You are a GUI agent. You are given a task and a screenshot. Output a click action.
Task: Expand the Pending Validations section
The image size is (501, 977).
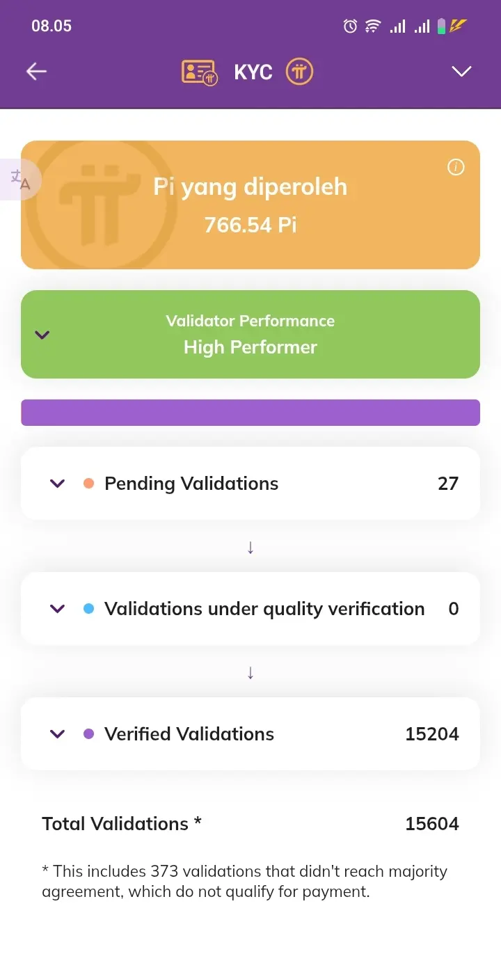point(58,484)
